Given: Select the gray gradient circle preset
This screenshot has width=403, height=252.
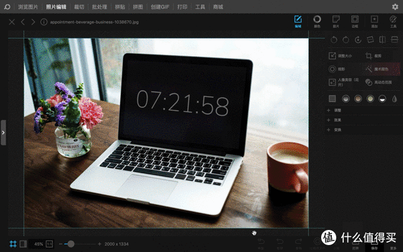Looking at the screenshot, I should 346,98.
